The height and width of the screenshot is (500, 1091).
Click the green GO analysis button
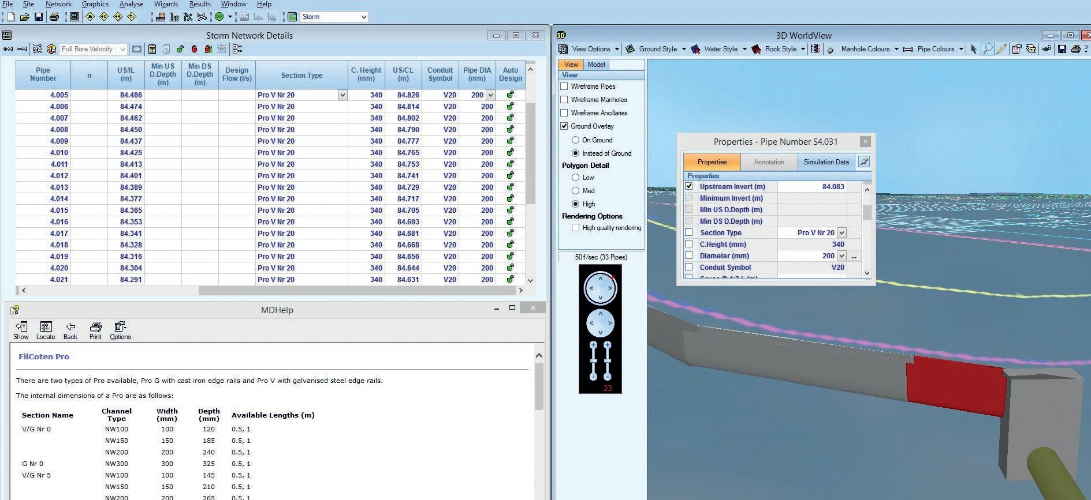(219, 17)
